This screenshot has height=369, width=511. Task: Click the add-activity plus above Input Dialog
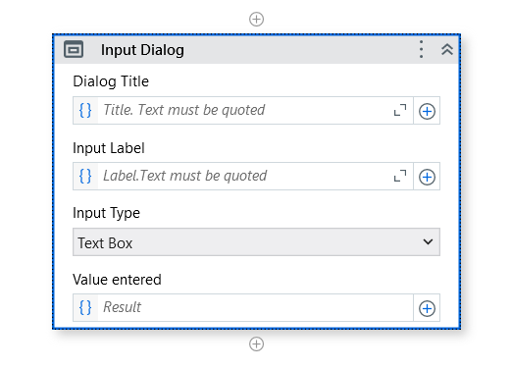256,19
